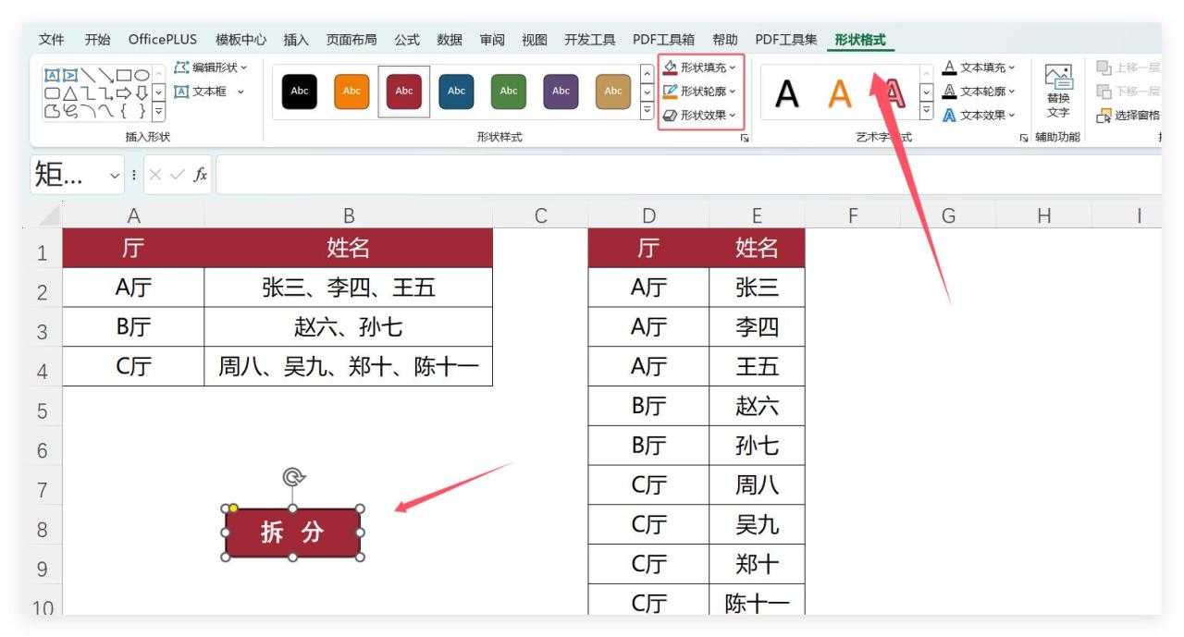The height and width of the screenshot is (637, 1184).
Task: Switch to the 公式 tab
Action: (407, 40)
